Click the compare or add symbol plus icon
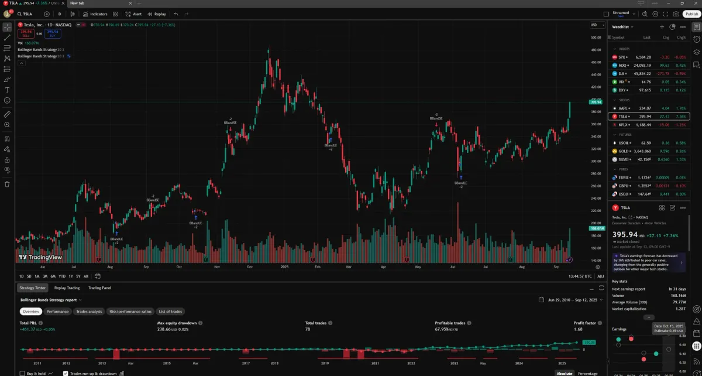The image size is (702, 376). (46, 13)
